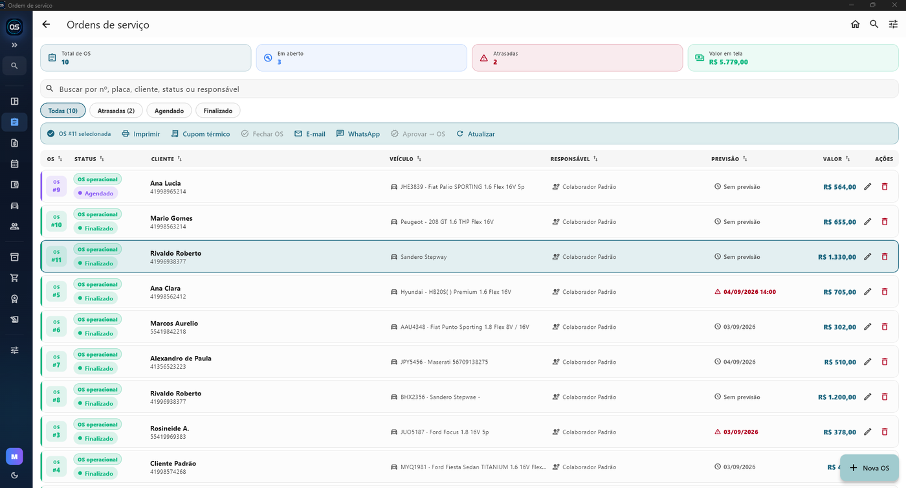Sort by the Responsável column header
Screen dimensions: 906x488
[574, 159]
